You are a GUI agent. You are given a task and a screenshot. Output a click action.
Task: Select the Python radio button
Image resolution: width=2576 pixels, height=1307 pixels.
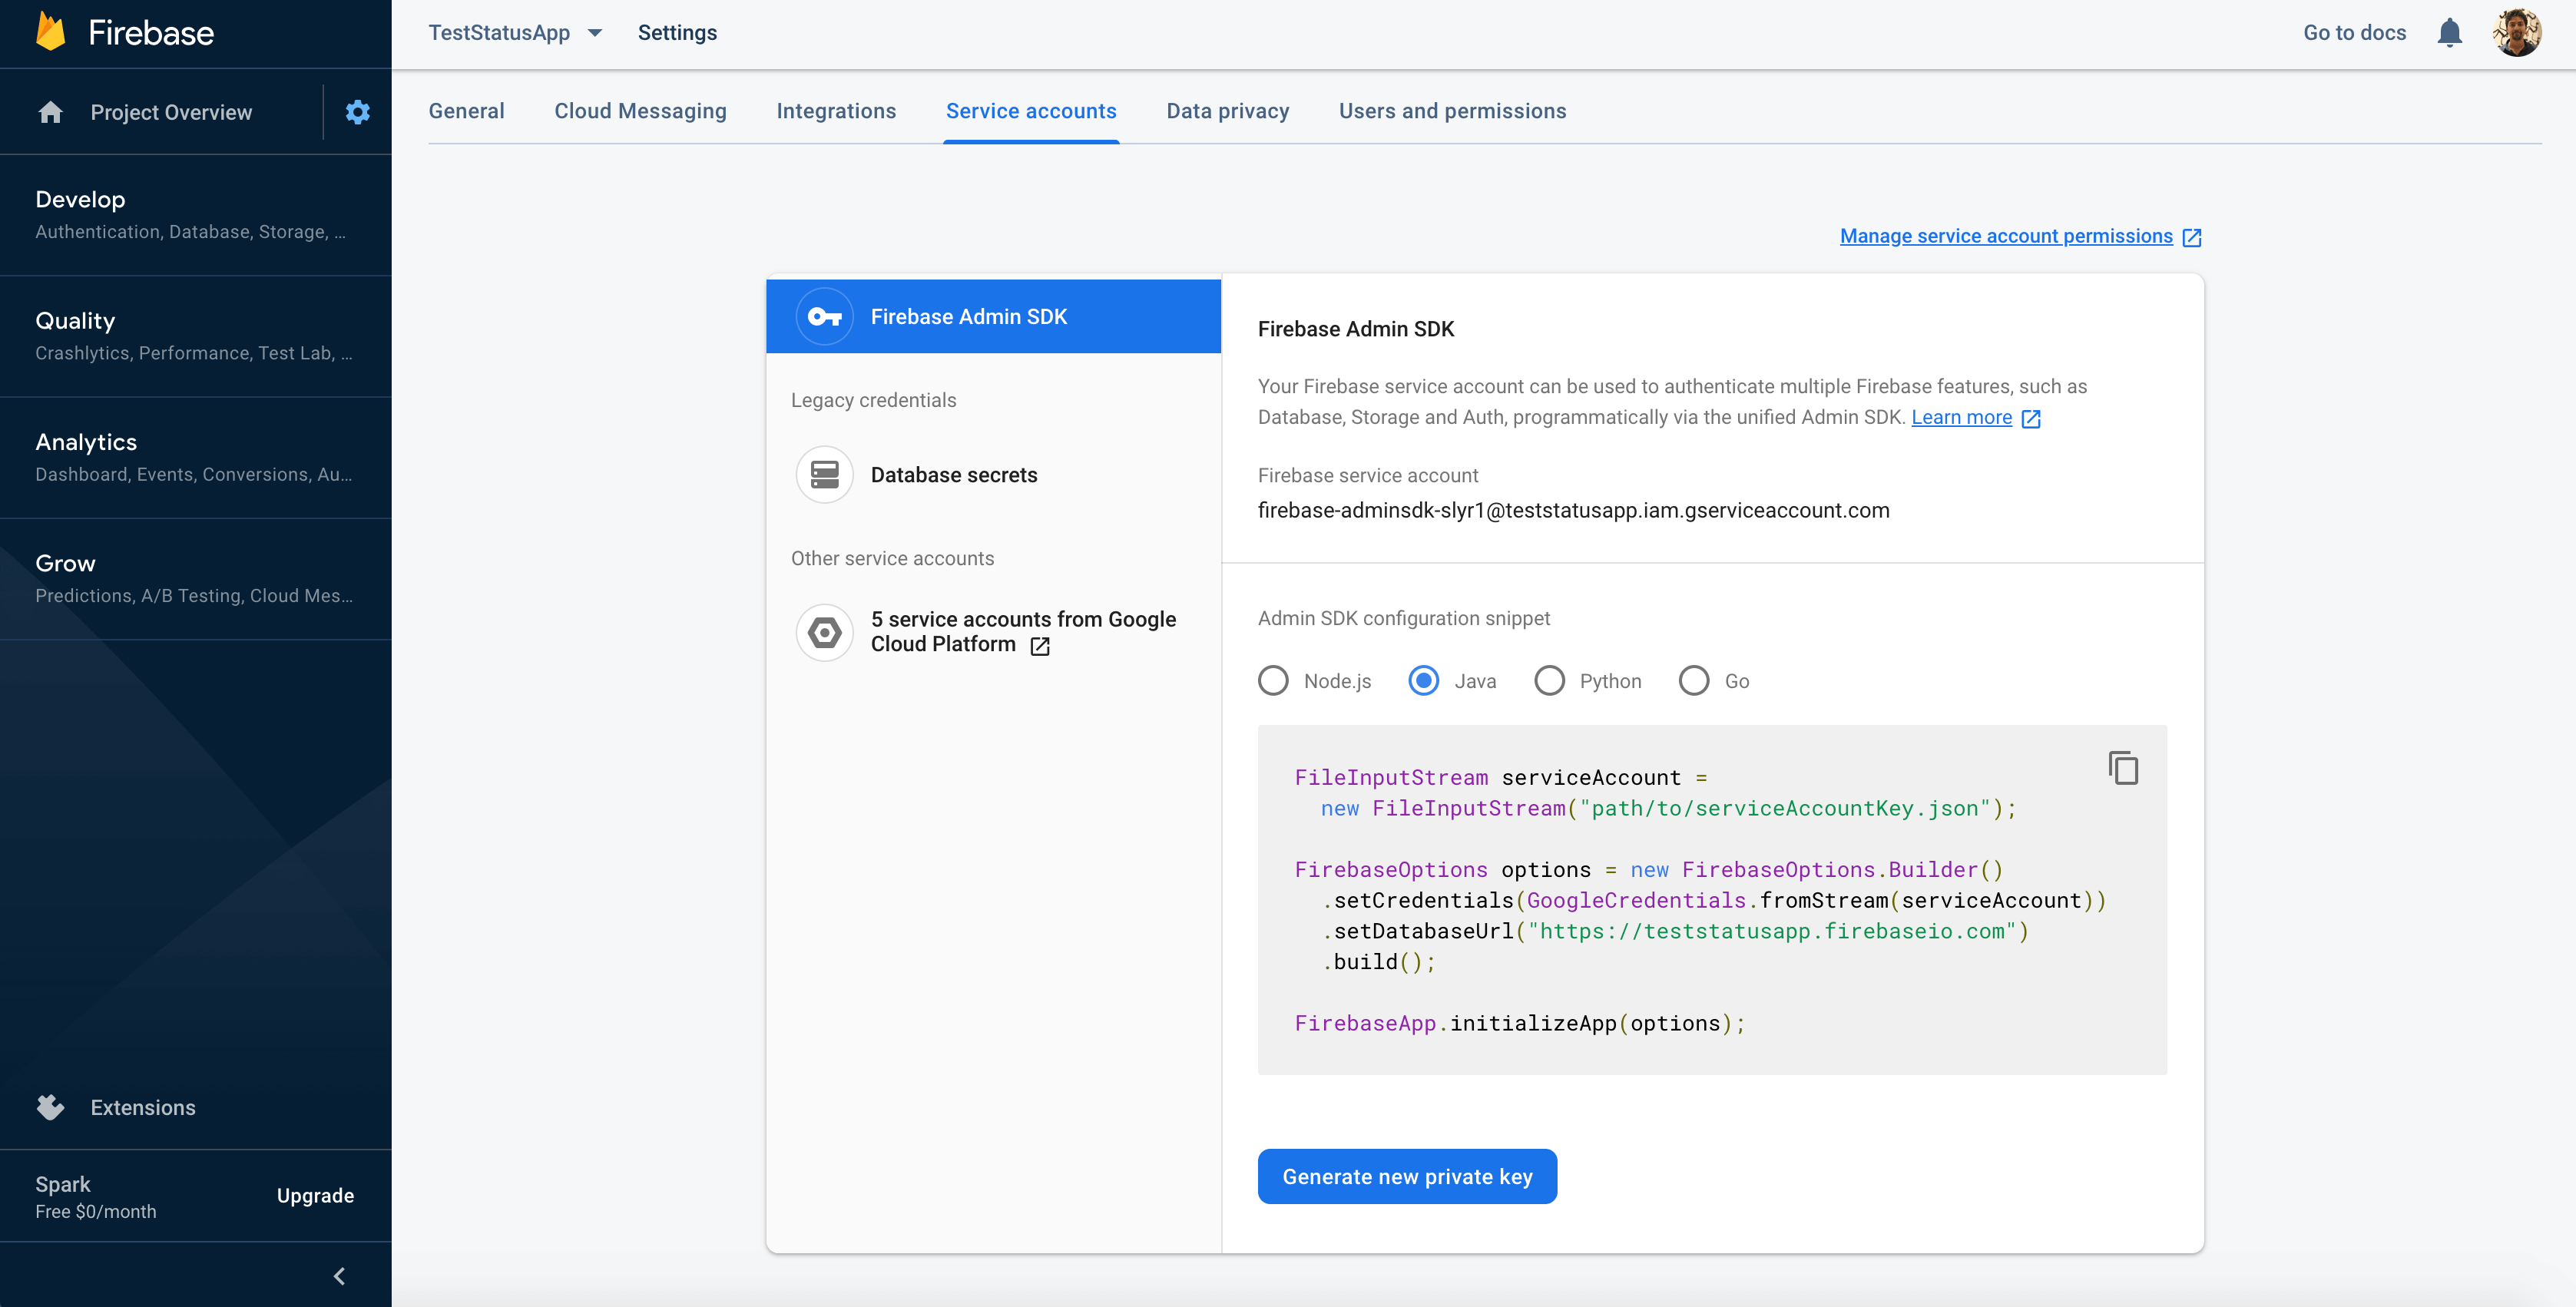pos(1549,681)
